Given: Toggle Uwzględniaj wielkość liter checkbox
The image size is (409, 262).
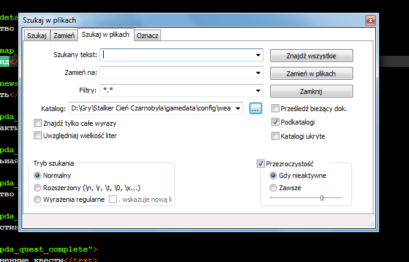Looking at the screenshot, I should [x=37, y=136].
